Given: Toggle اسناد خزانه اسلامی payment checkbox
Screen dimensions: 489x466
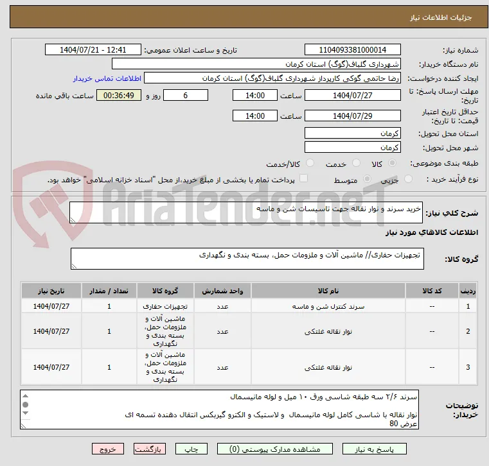Looking at the screenshot, I should coord(303,178).
